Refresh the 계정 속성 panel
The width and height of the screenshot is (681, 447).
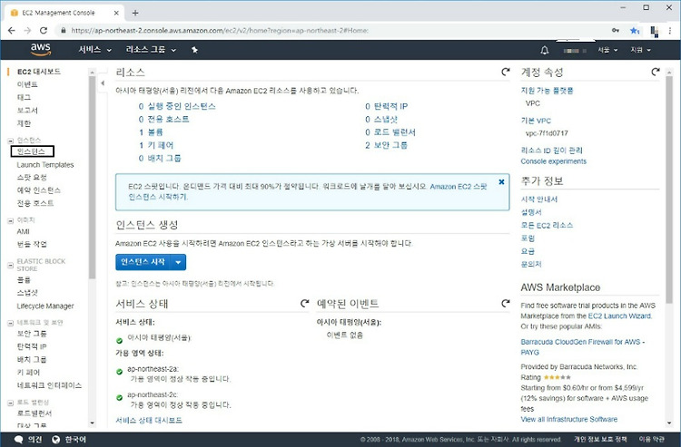coord(656,72)
